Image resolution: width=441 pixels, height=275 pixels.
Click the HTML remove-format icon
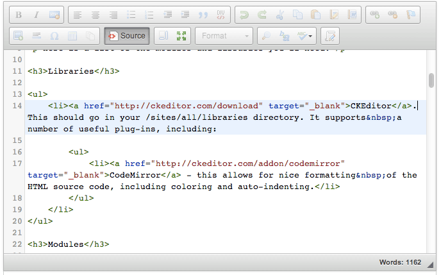tap(54, 15)
